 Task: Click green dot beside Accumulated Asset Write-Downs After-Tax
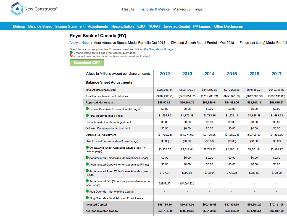87,170
